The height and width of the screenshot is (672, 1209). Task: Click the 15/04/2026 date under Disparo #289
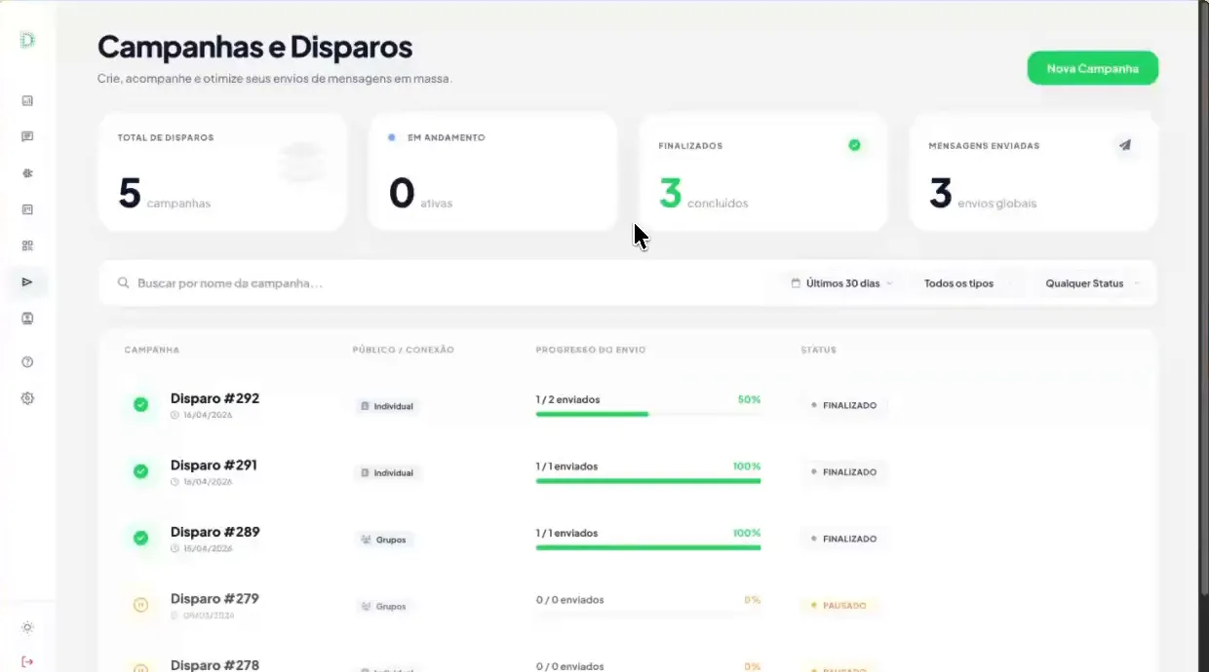point(207,548)
